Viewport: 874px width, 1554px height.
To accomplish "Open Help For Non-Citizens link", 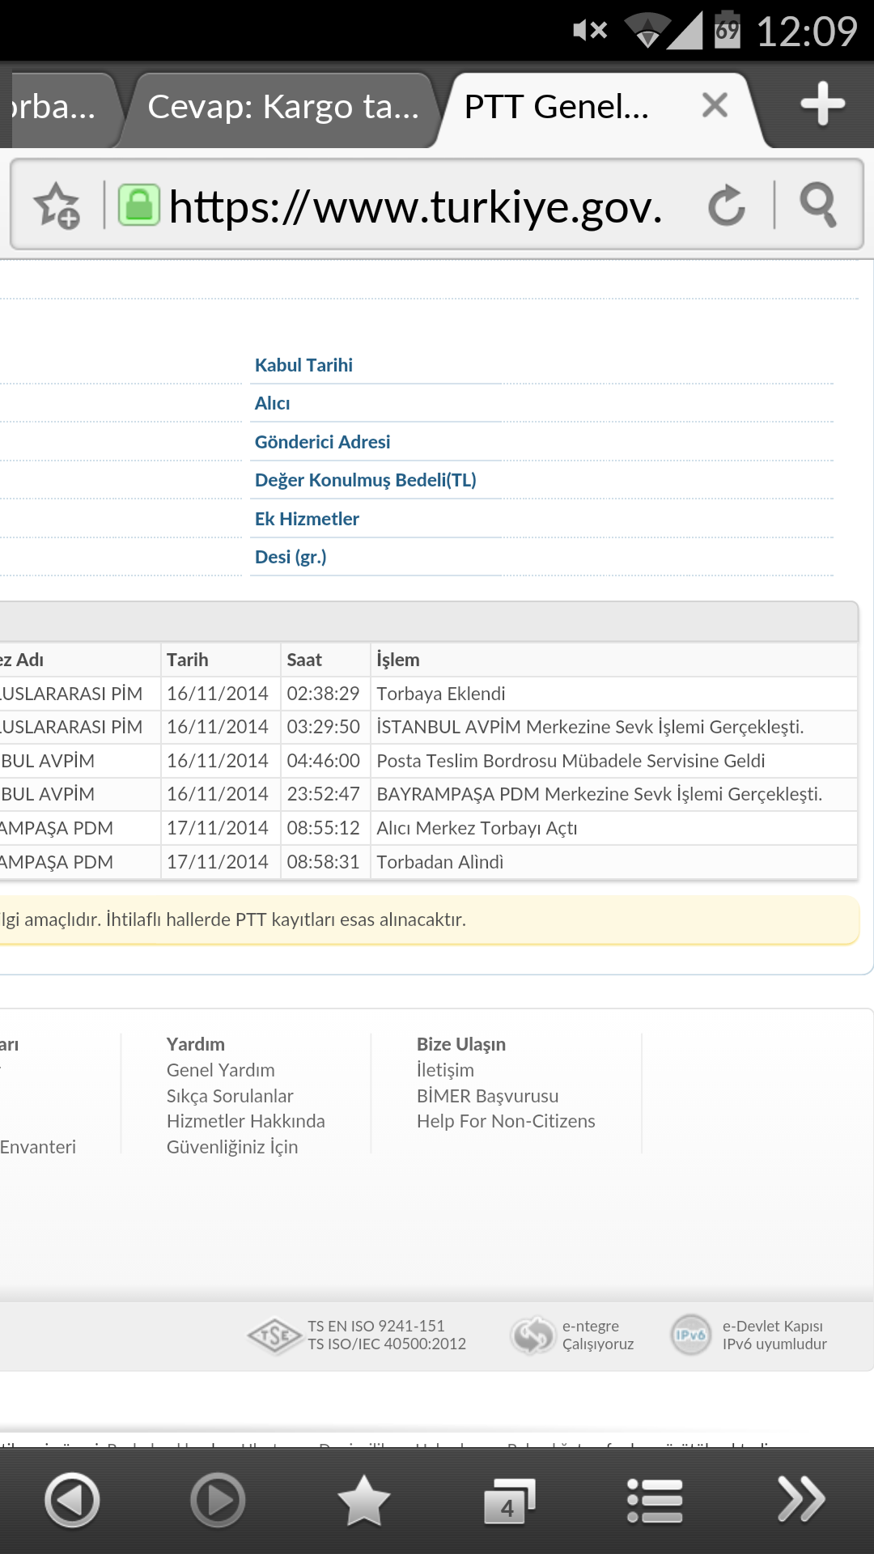I will tap(506, 1121).
